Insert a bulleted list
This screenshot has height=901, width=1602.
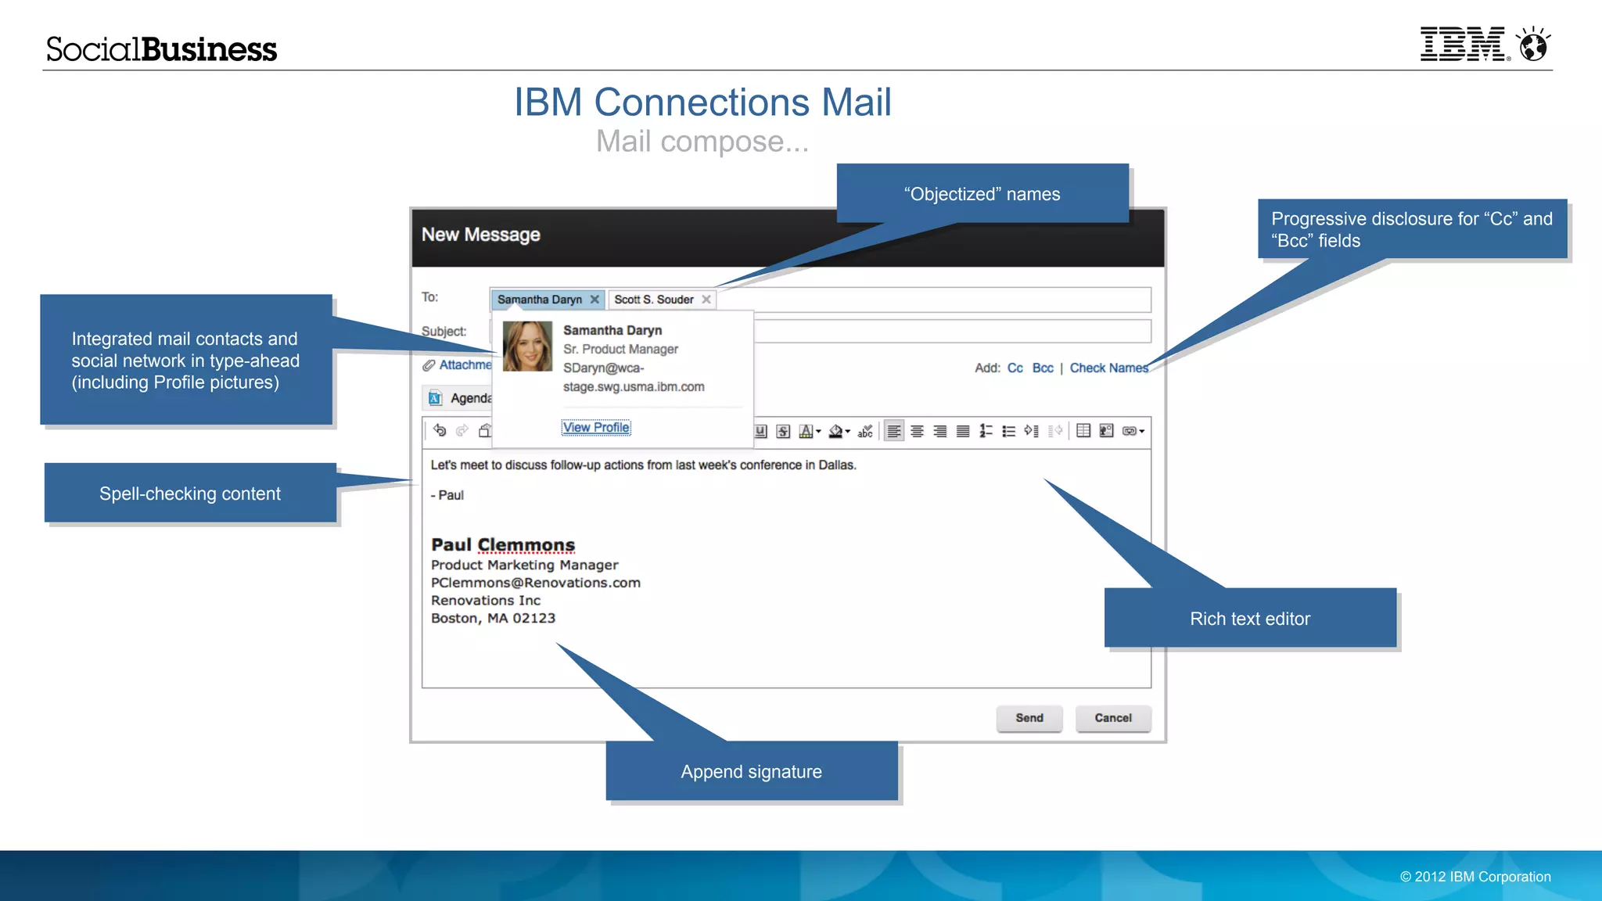point(1009,431)
